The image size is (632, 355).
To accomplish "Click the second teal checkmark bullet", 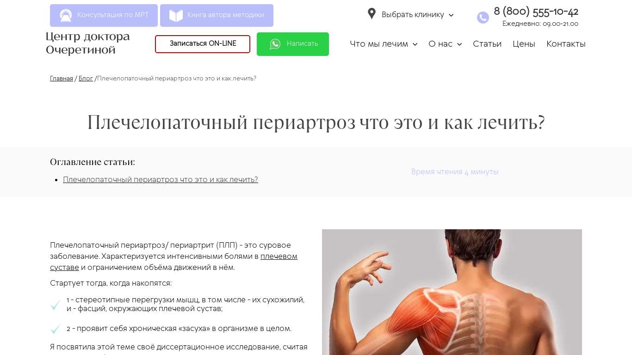I will 56,329.
